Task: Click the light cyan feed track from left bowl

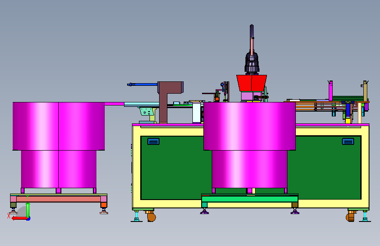Action: (x=142, y=104)
